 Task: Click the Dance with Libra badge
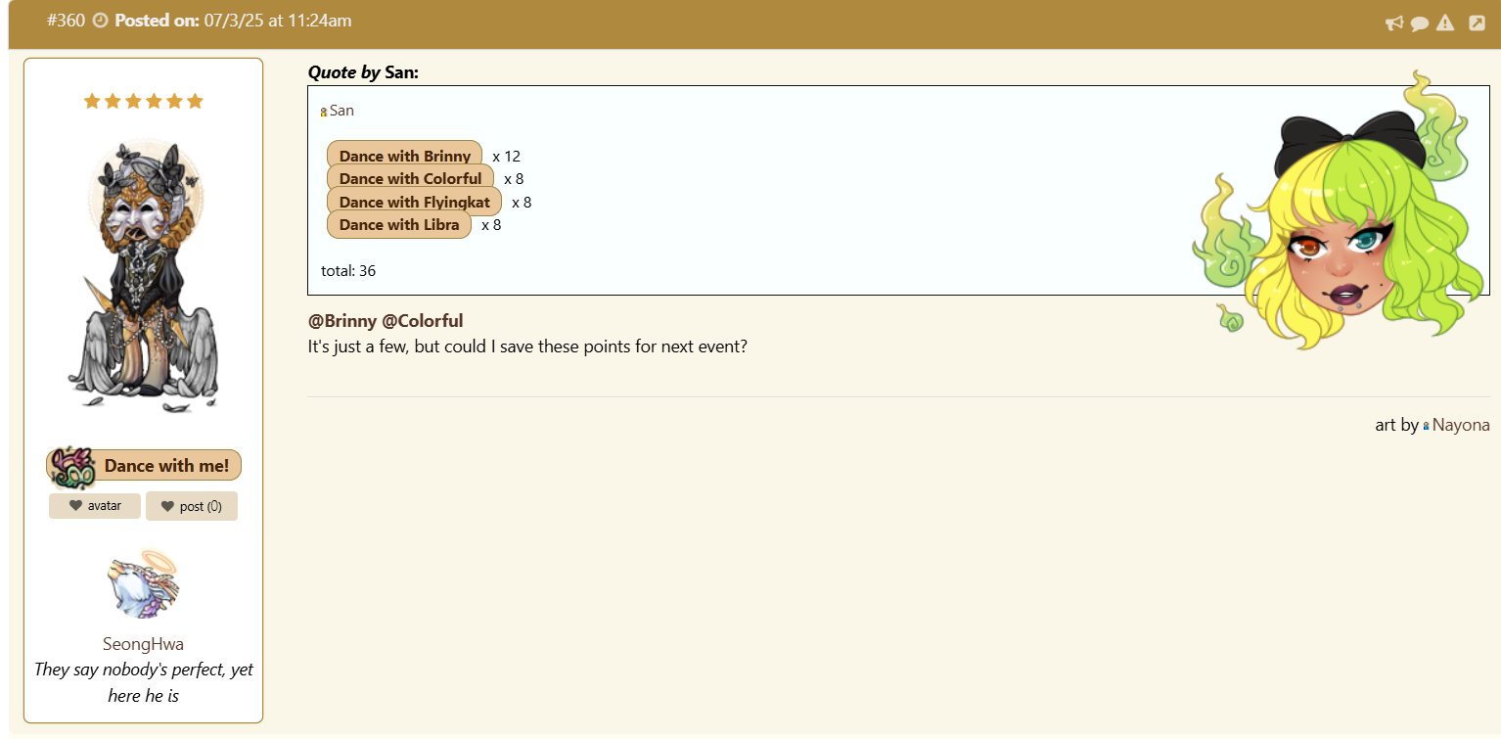click(399, 224)
